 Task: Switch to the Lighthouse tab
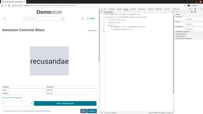[176, 9]
